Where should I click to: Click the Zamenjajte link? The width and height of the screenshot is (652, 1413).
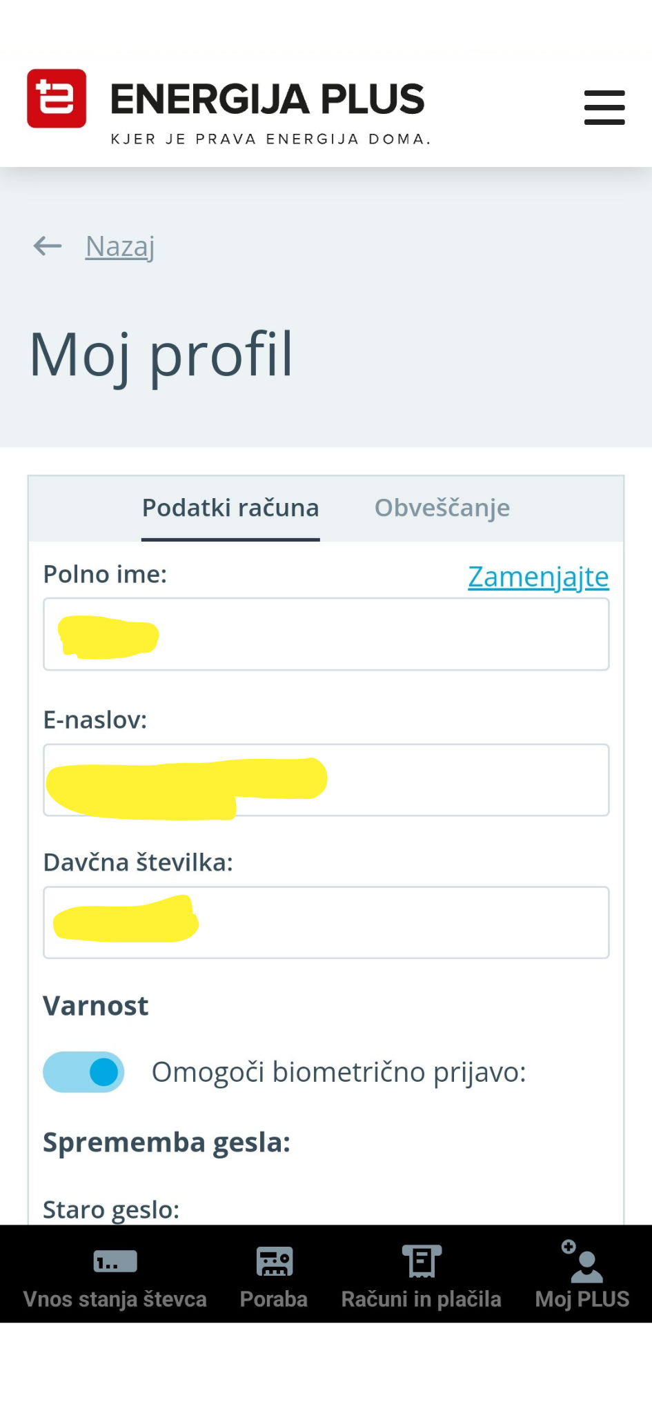[x=538, y=577]
